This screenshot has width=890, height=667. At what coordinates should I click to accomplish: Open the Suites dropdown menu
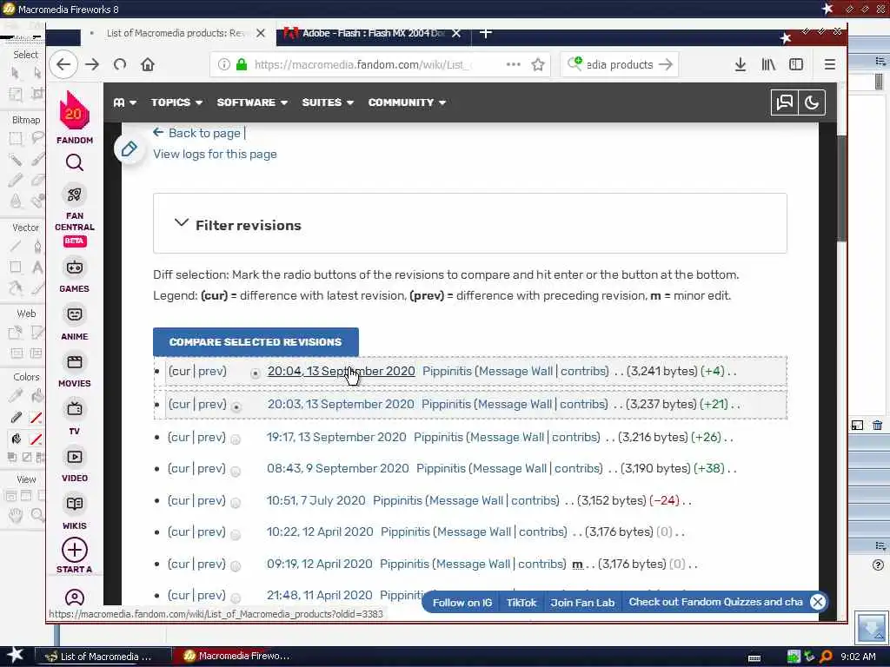click(x=328, y=102)
